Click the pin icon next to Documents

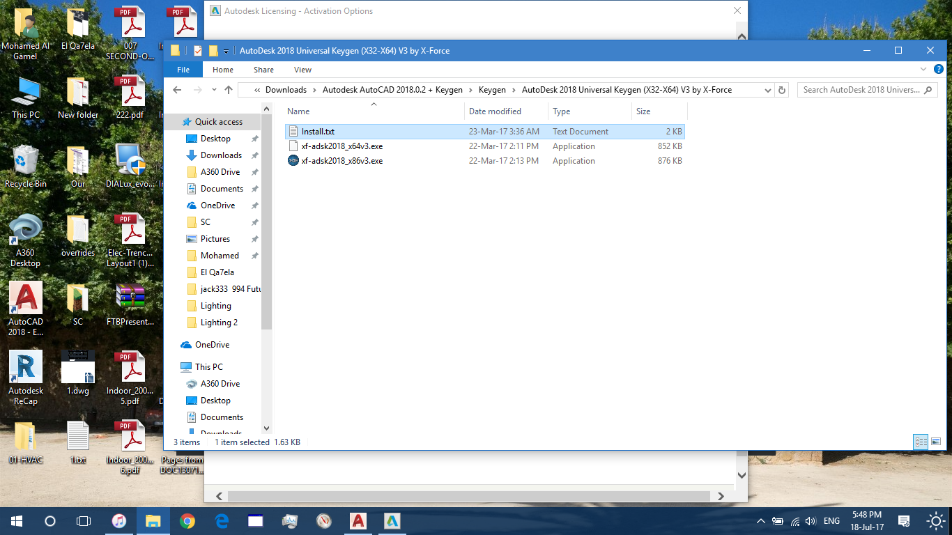(x=254, y=189)
